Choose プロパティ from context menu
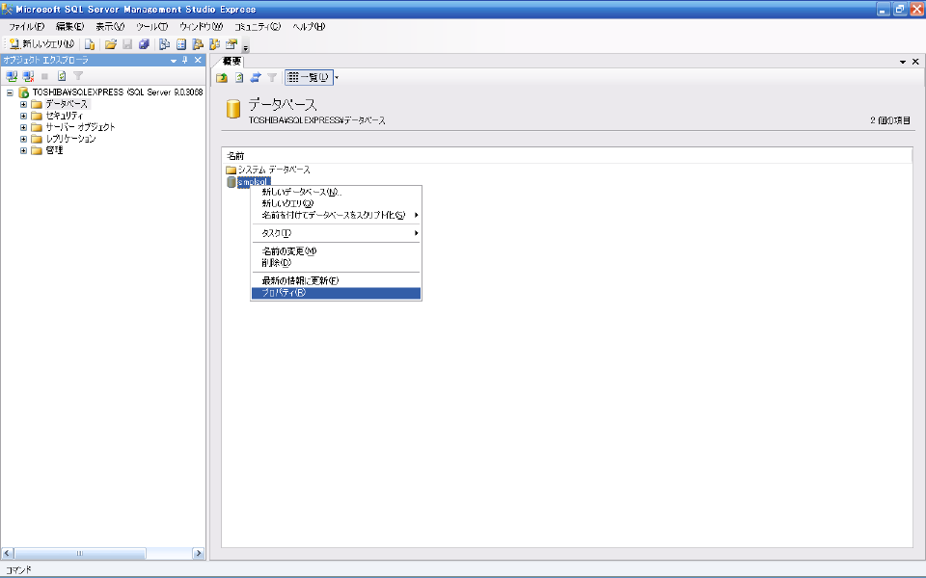The width and height of the screenshot is (926, 578). (x=336, y=293)
